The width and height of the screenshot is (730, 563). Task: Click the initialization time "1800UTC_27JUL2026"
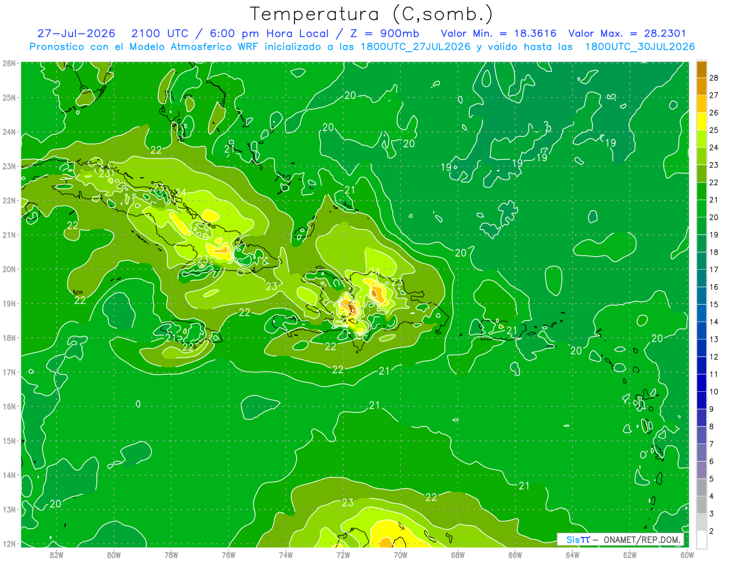coord(415,47)
